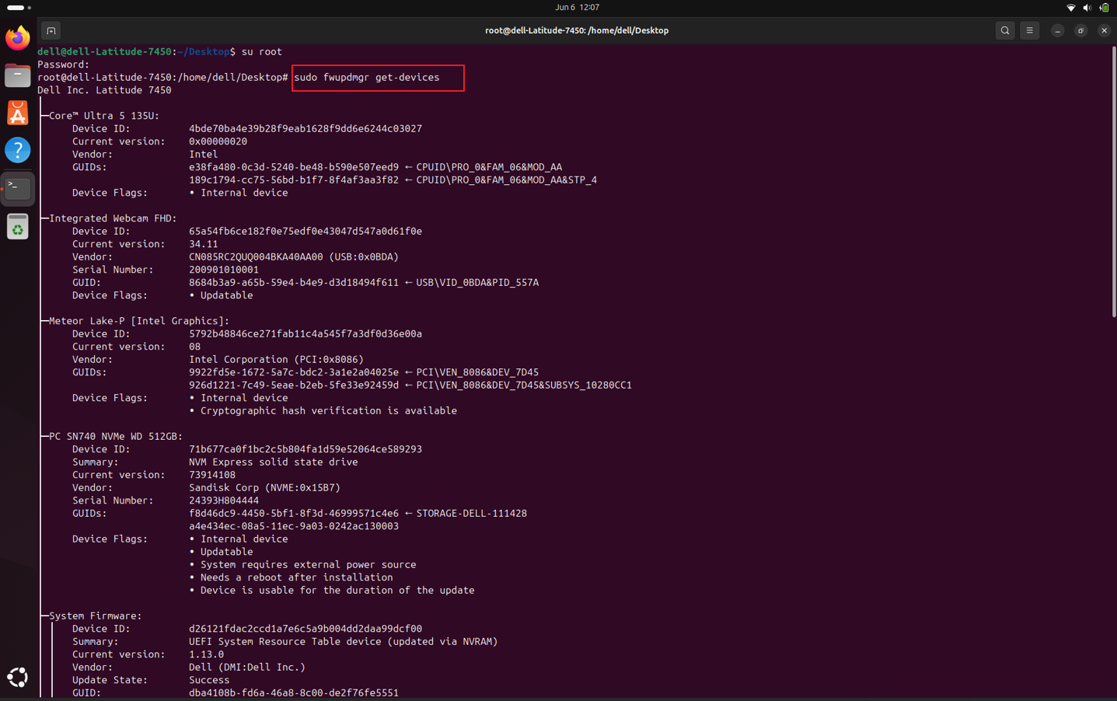Click GUID dba4108b-fd6a-46a8-8c00-de2f76fe5551

(x=294, y=692)
